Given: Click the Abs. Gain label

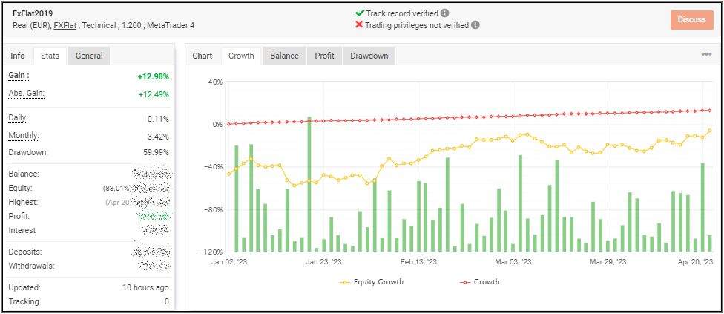Looking at the screenshot, I should [26, 93].
